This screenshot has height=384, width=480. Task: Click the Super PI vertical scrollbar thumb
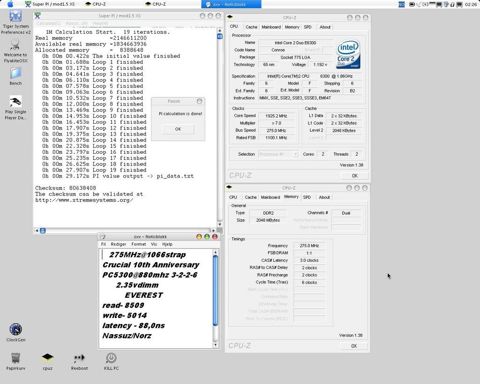[x=220, y=36]
